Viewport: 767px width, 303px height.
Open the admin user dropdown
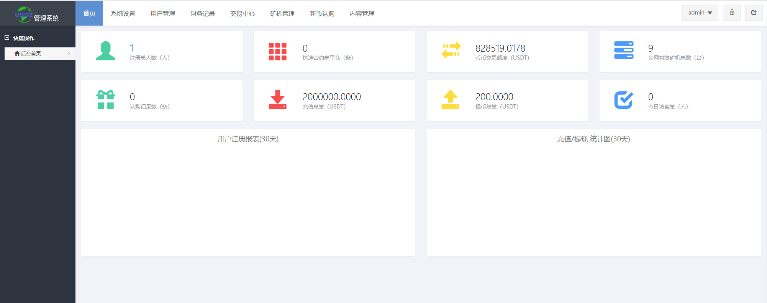pyautogui.click(x=700, y=13)
